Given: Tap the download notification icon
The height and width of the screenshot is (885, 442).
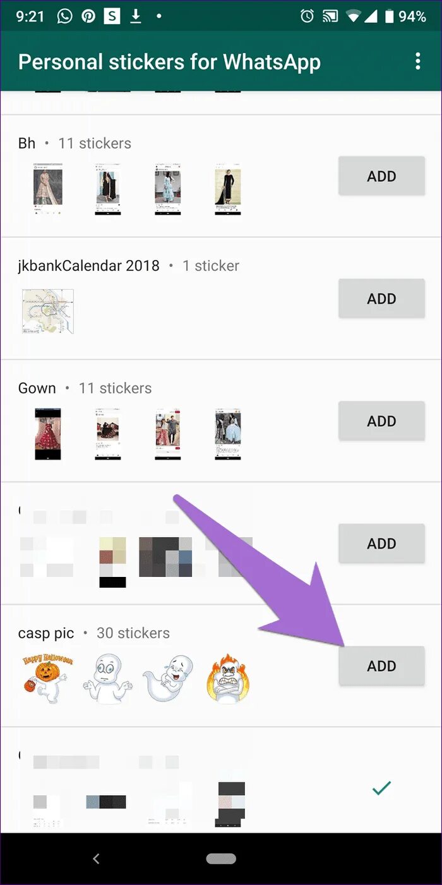Looking at the screenshot, I should pos(135,16).
